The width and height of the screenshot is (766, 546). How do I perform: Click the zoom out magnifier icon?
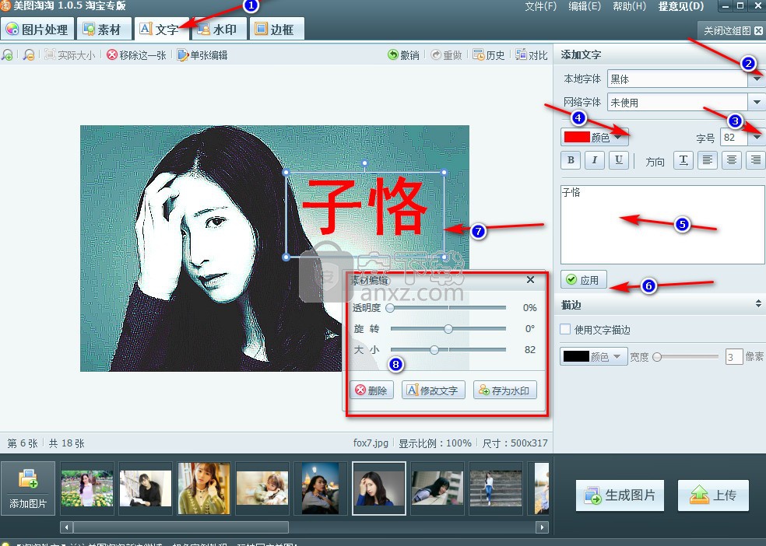[x=29, y=55]
